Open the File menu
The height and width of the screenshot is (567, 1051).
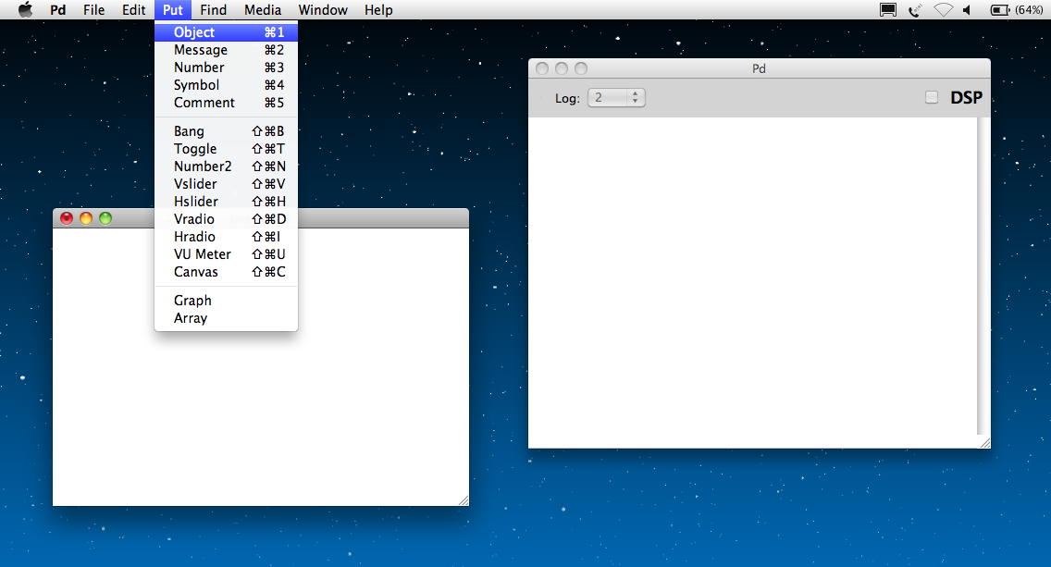click(93, 10)
